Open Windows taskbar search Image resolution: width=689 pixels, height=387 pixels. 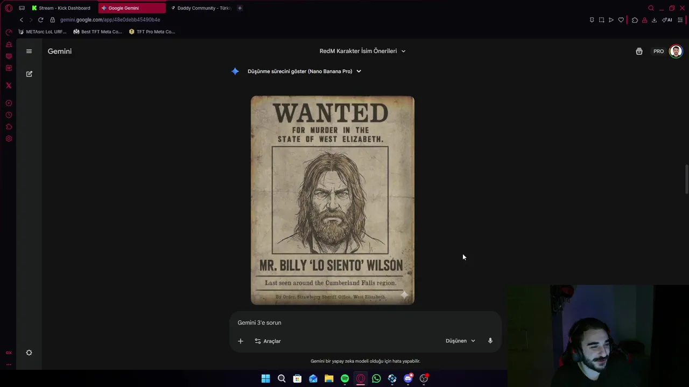click(282, 378)
